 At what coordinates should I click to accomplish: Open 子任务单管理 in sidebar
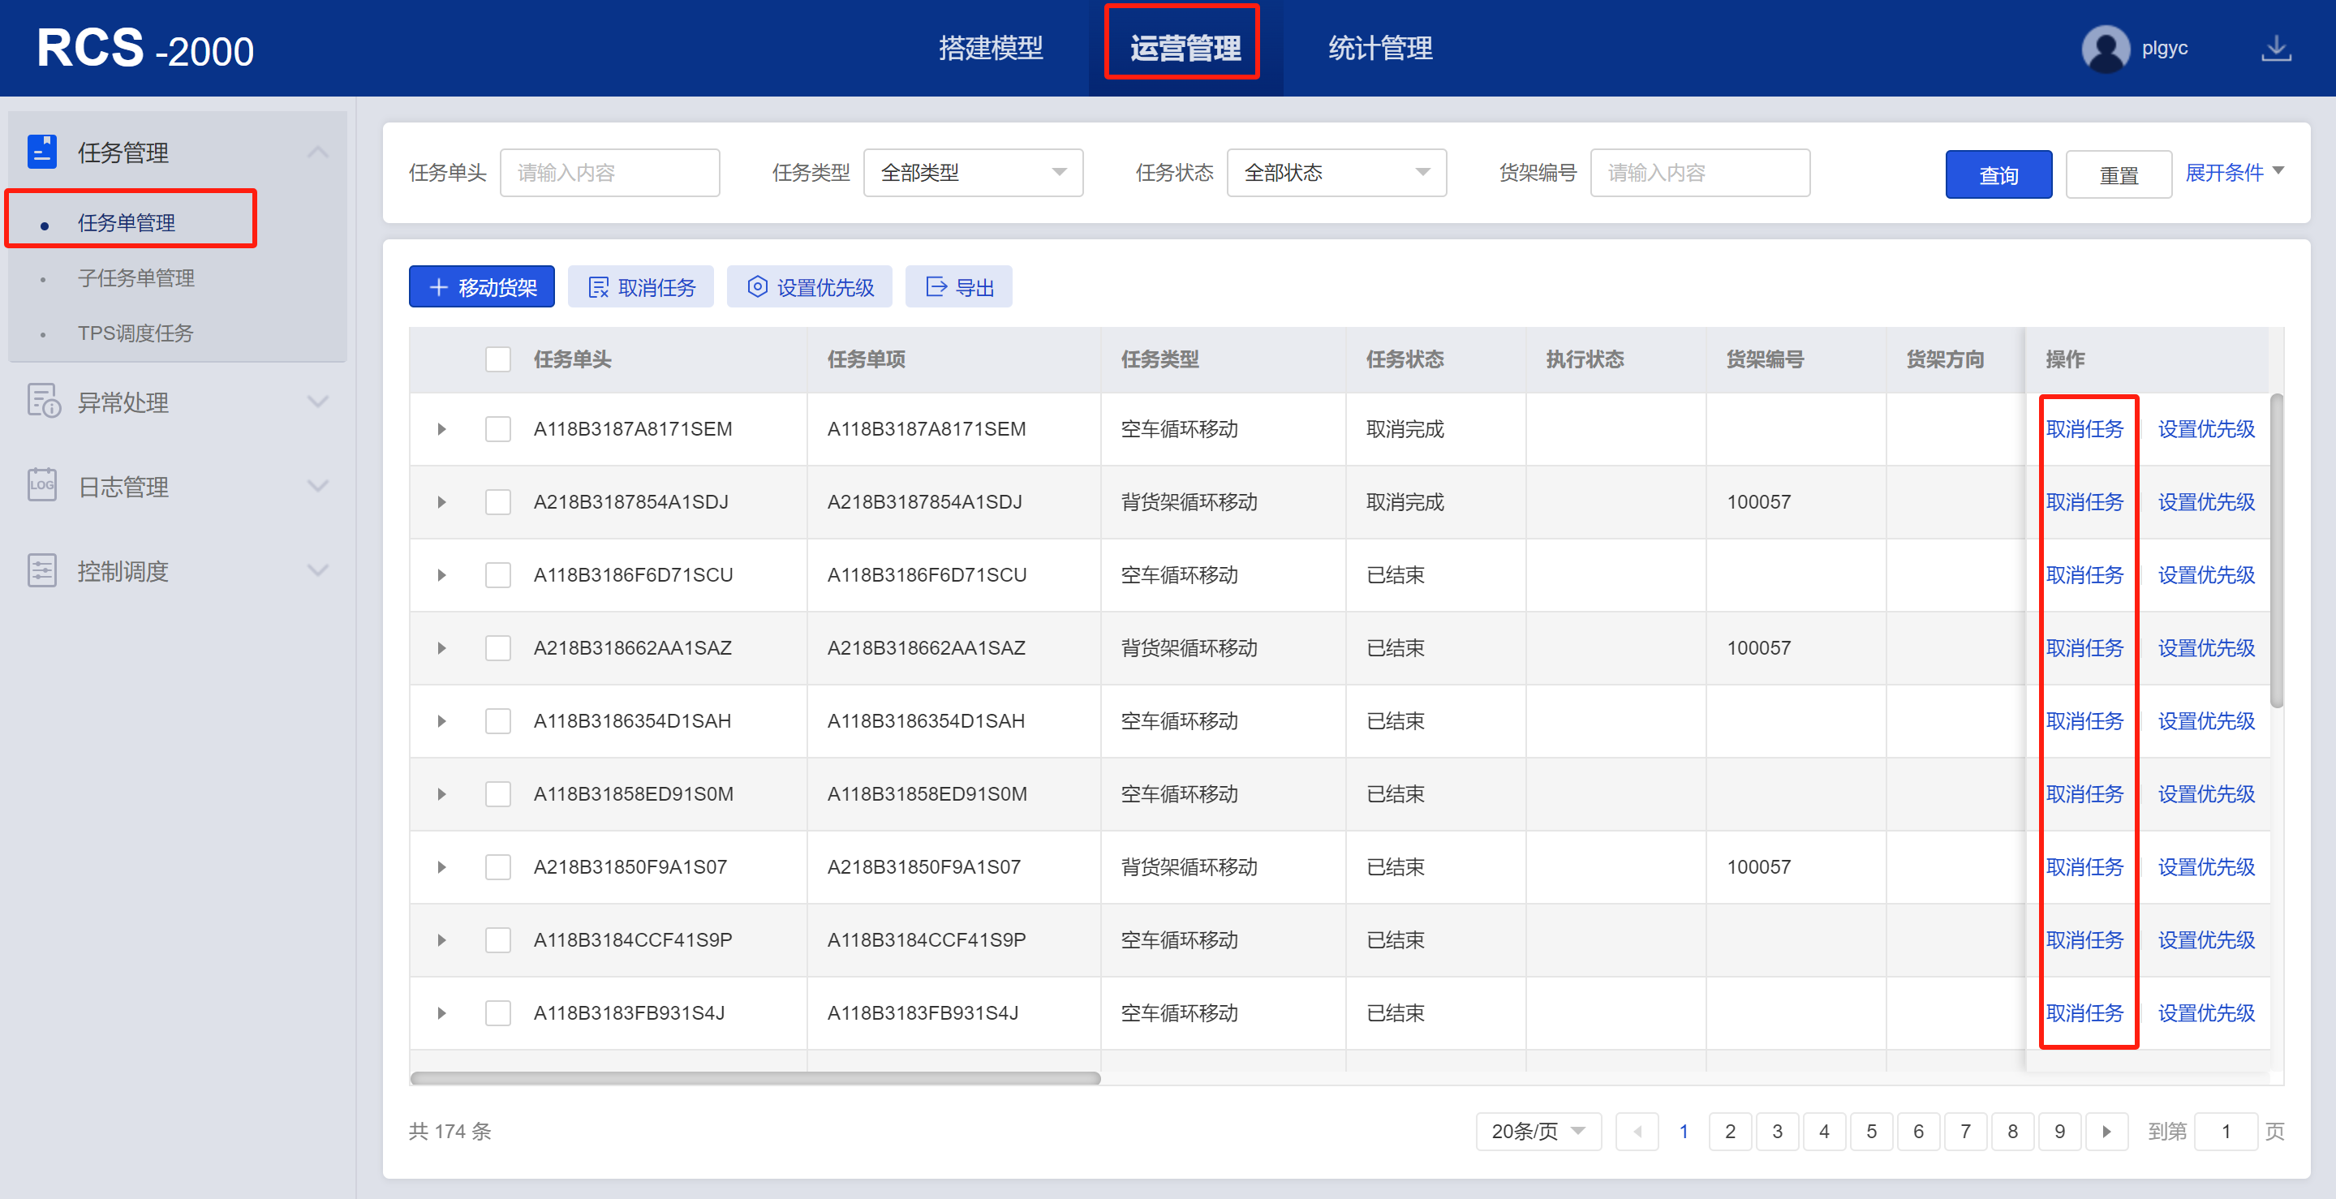(x=136, y=278)
